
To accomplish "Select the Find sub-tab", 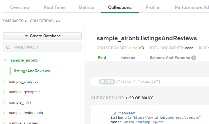I will click(x=102, y=57).
